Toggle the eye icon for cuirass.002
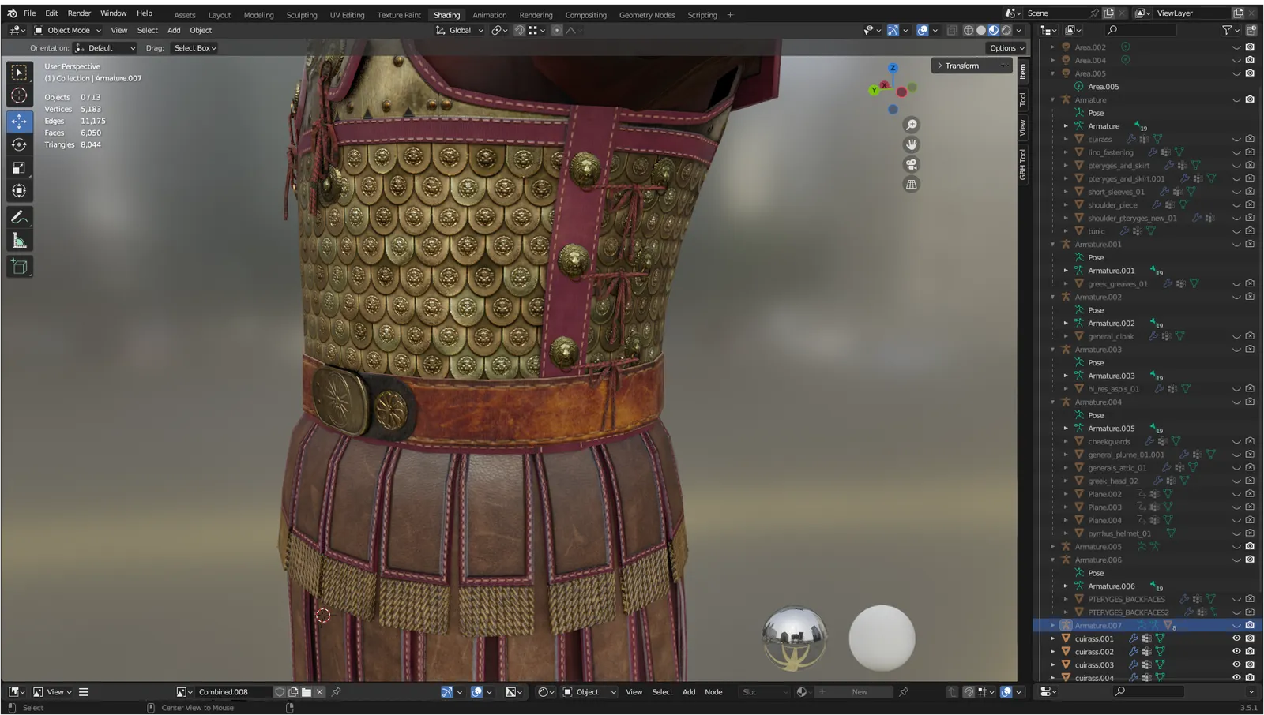This screenshot has height=715, width=1264. [1236, 652]
